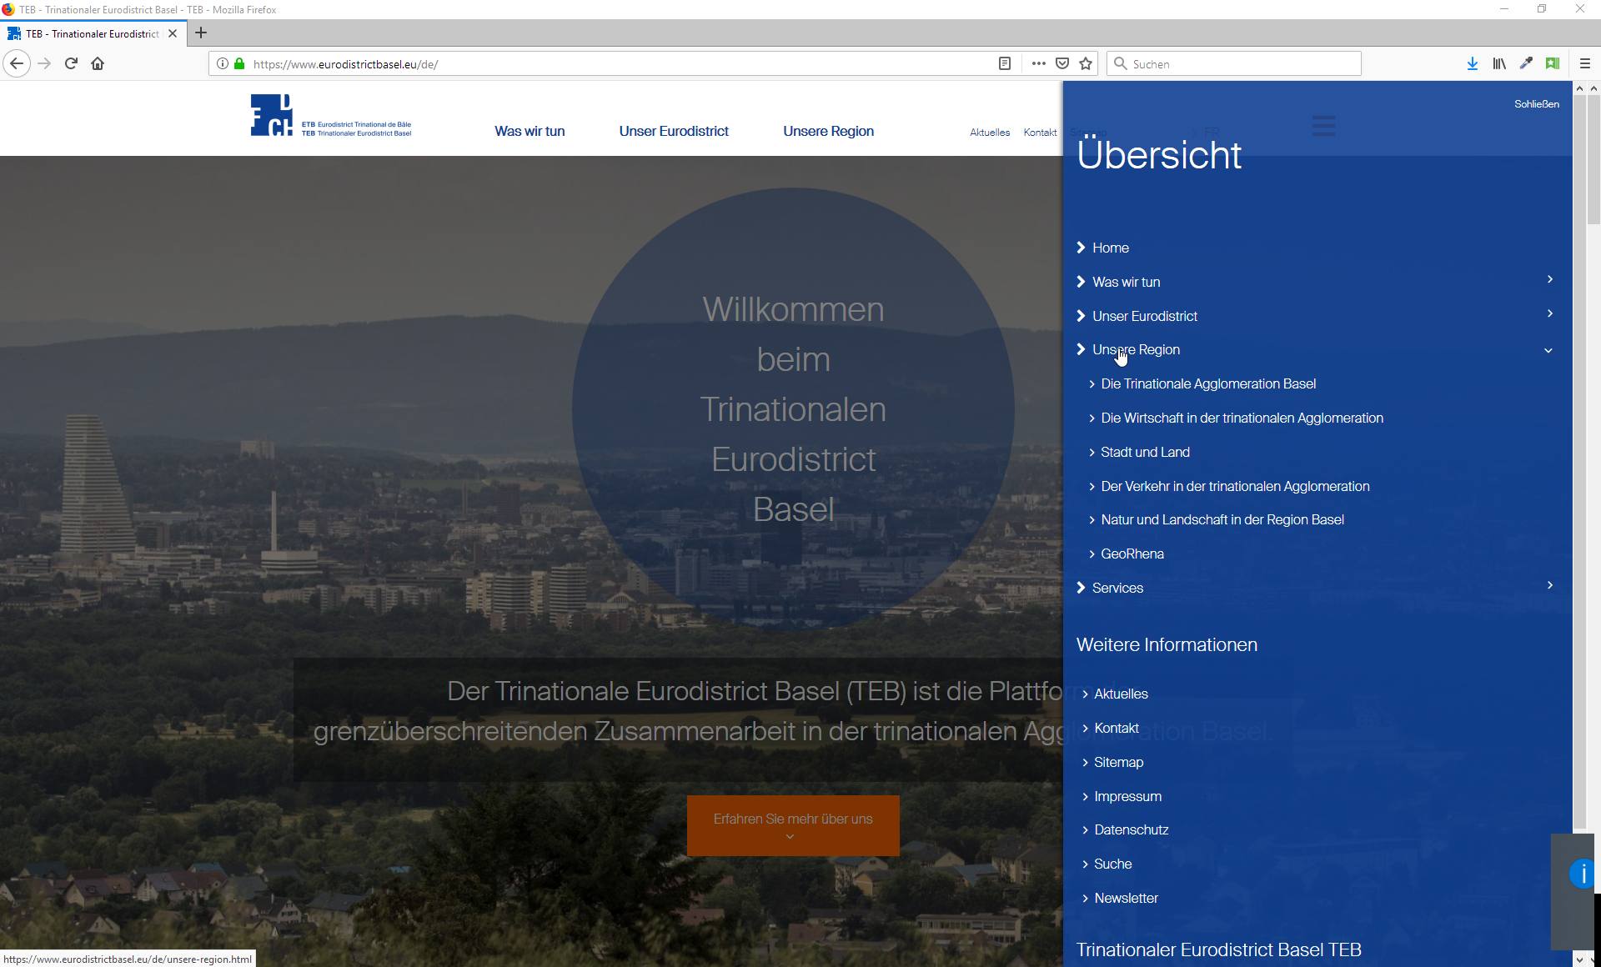This screenshot has width=1601, height=967.
Task: Open the Firefox downloads arrow icon
Action: point(1473,63)
